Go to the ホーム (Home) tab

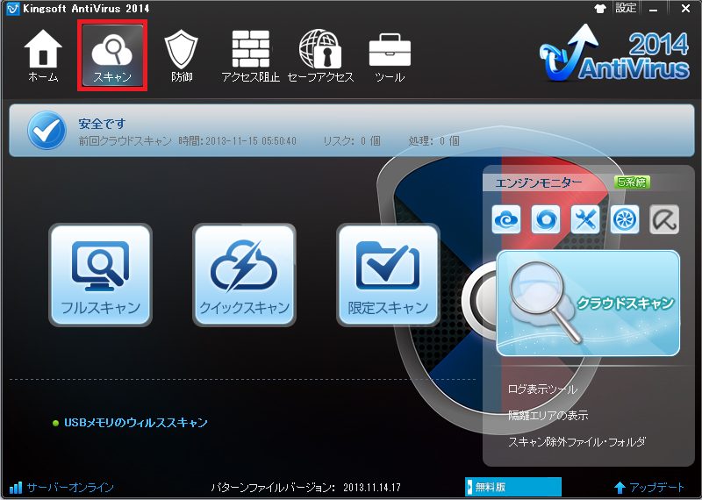[x=42, y=56]
